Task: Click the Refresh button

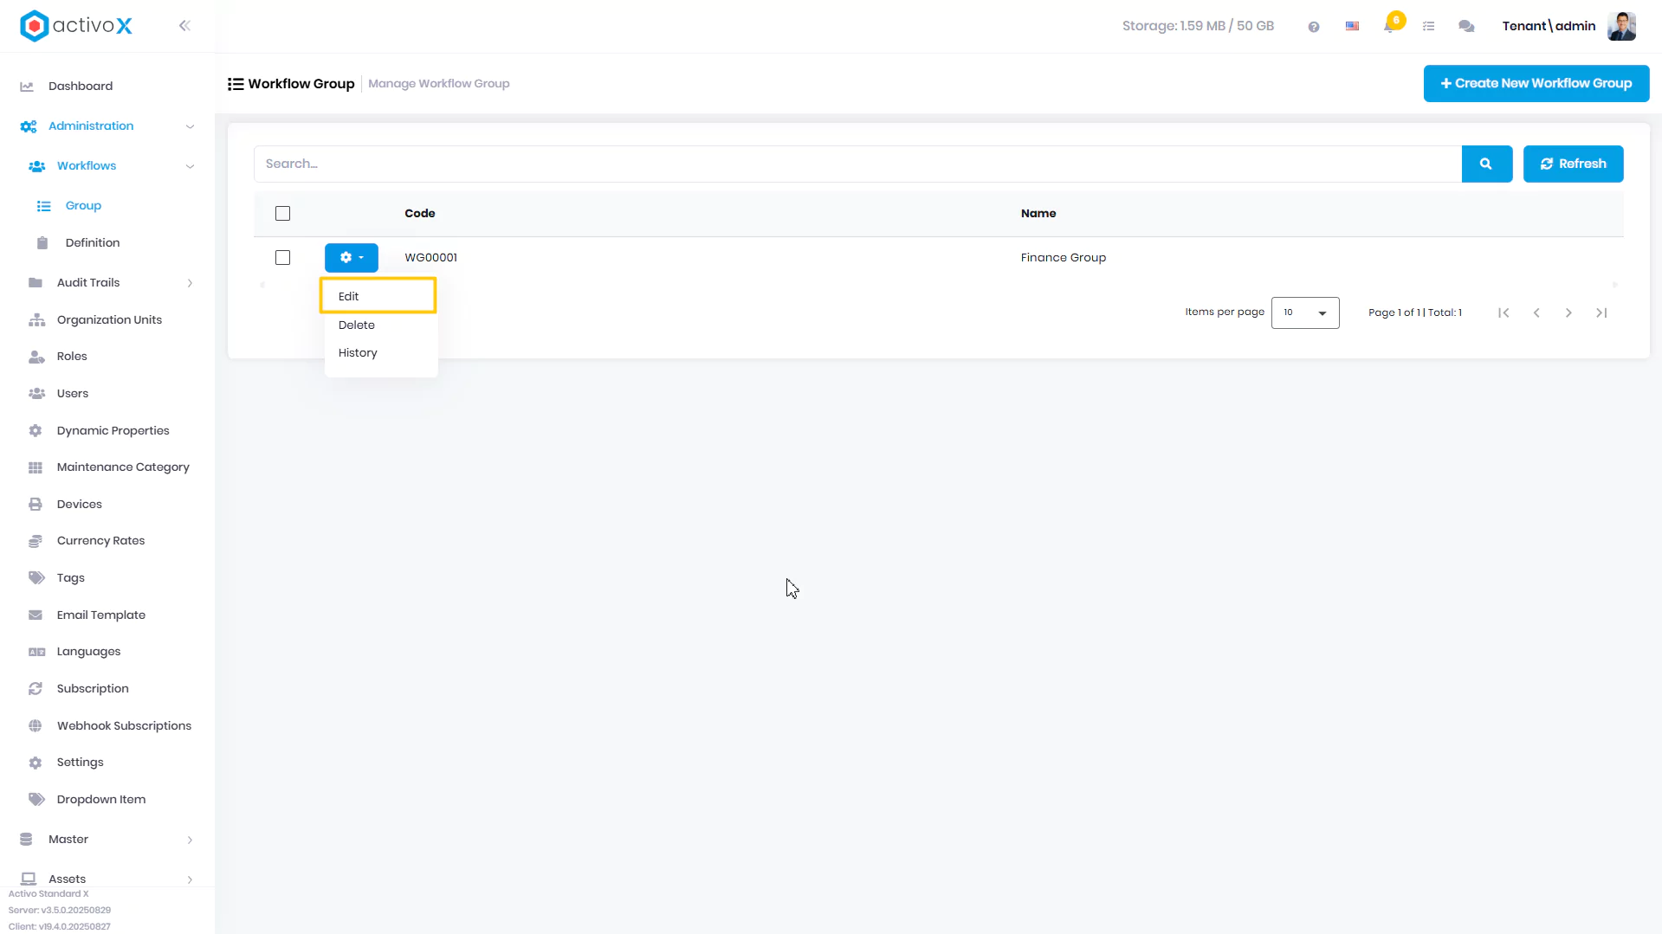Action: pos(1573,164)
